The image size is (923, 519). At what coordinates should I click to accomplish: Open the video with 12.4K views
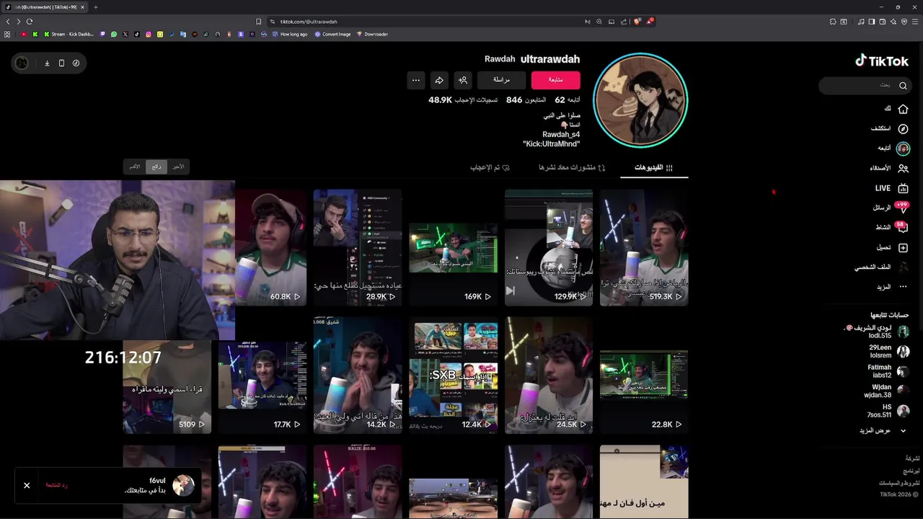453,375
